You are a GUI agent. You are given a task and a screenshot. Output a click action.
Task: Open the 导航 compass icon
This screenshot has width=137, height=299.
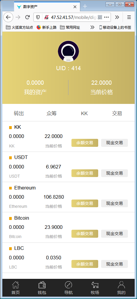(x=68, y=285)
